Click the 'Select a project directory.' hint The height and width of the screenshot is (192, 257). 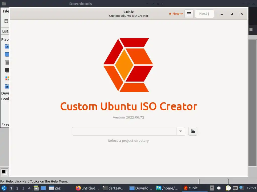[x=128, y=140]
